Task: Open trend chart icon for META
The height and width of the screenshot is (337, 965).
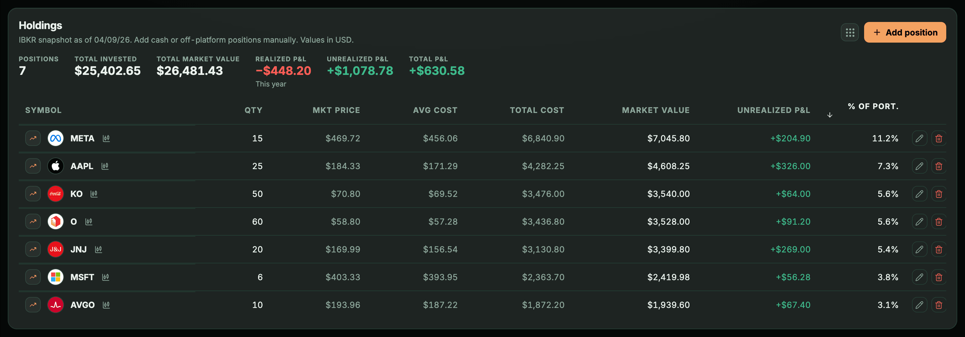Action: point(33,138)
